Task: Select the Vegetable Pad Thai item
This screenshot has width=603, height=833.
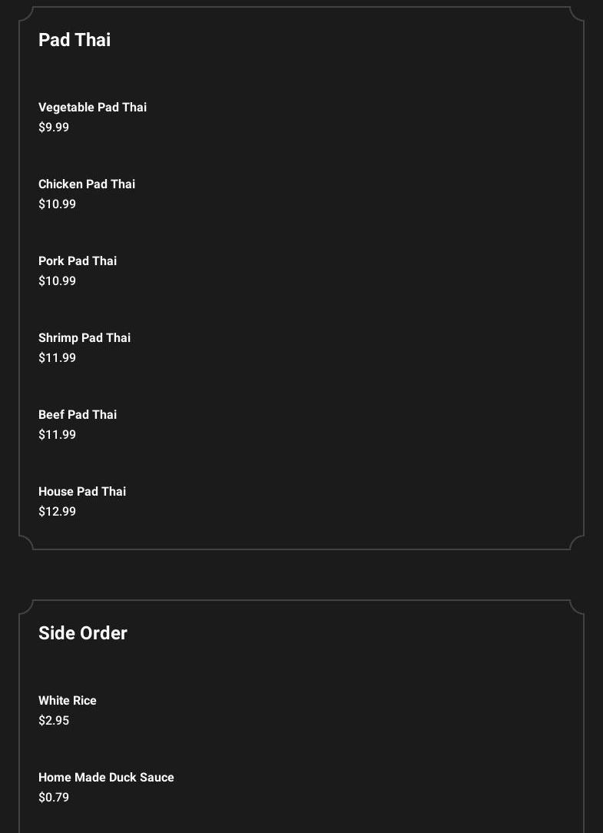Action: point(92,108)
